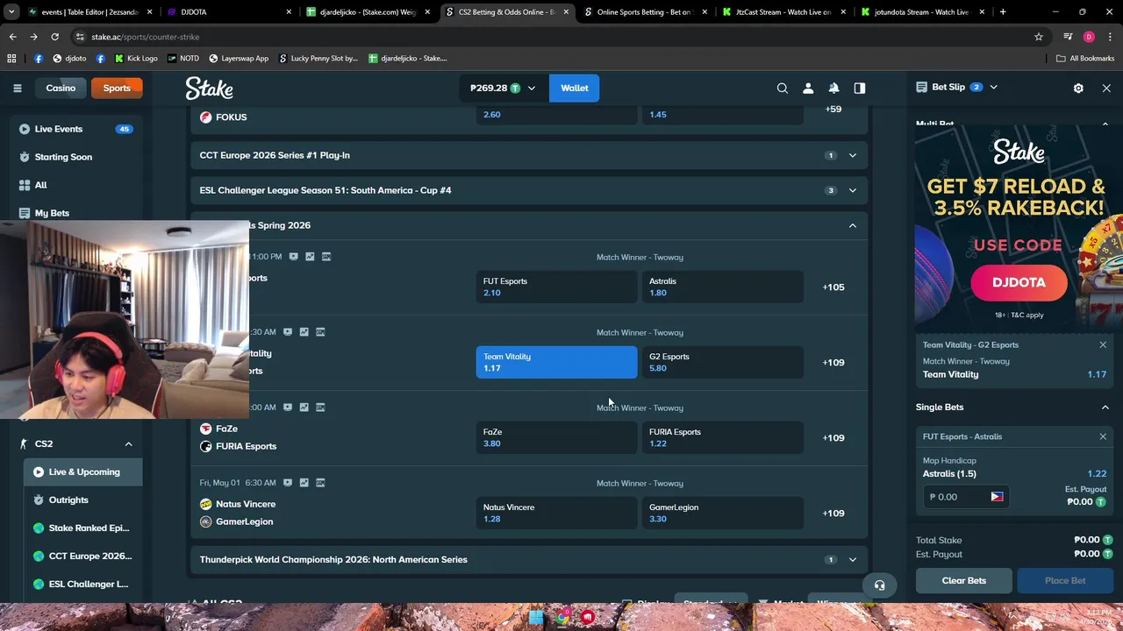This screenshot has width=1123, height=631.
Task: Open My Bets in sidebar
Action: tap(75, 213)
